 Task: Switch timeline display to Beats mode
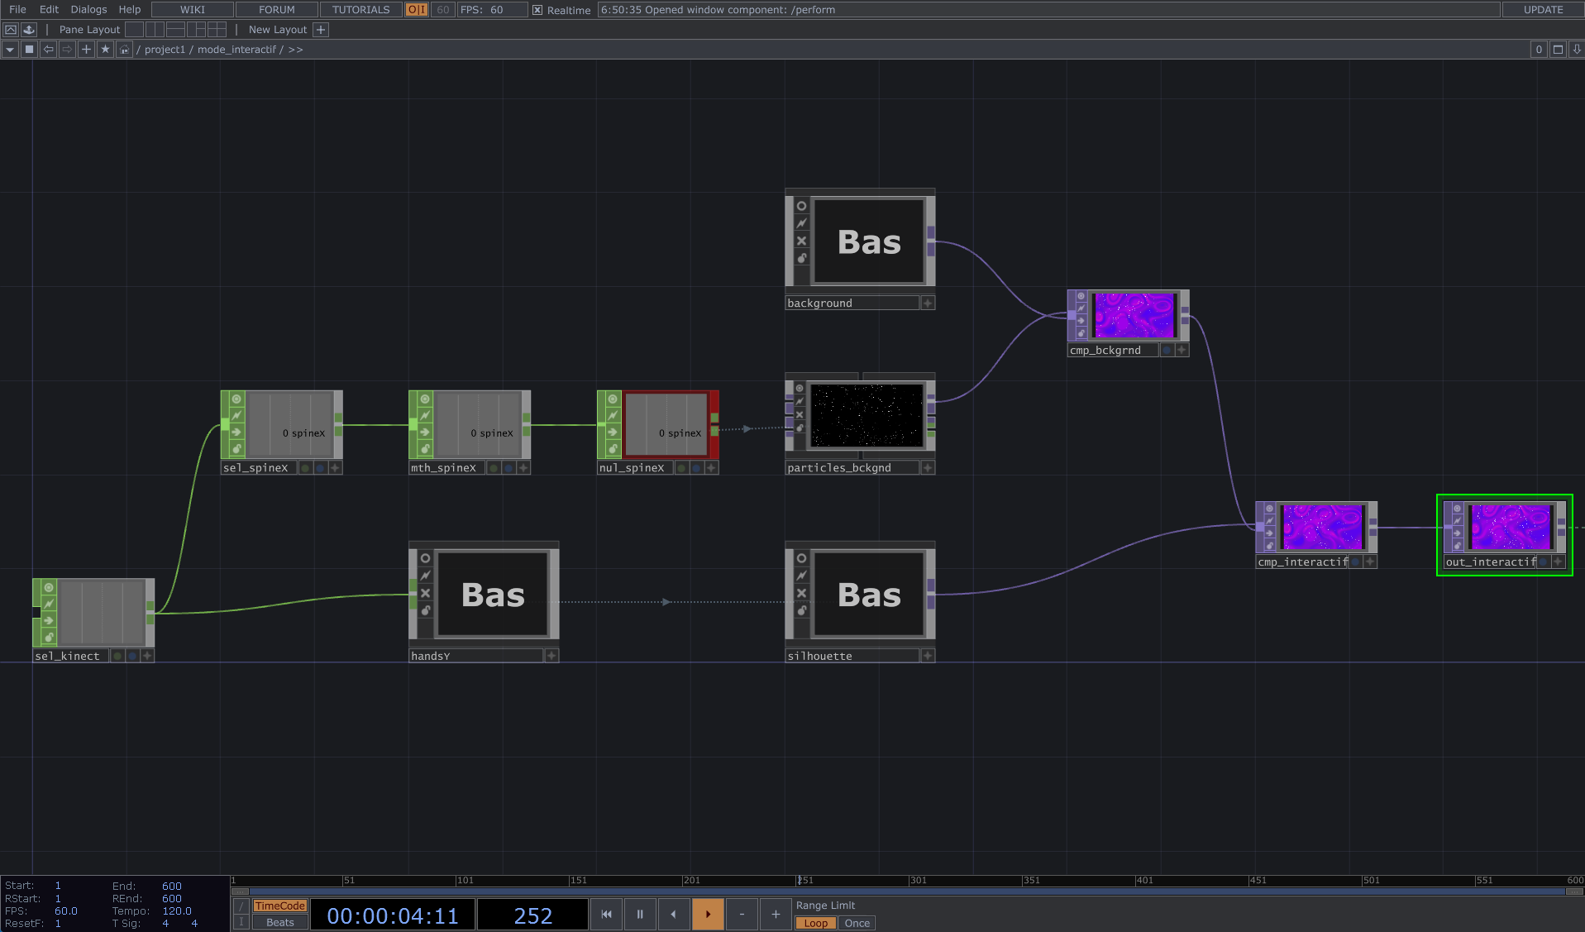[x=279, y=923]
